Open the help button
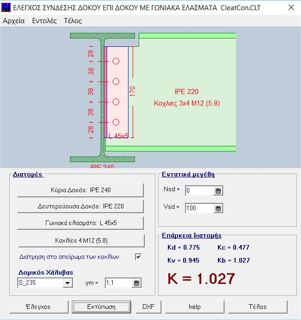The image size is (301, 320). point(194,307)
